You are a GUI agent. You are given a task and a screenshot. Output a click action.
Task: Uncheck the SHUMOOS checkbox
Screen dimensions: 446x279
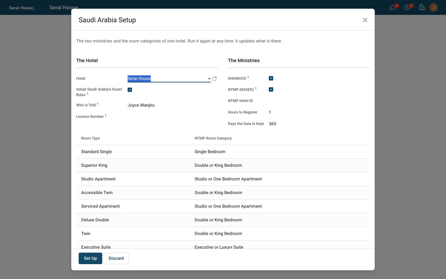pyautogui.click(x=271, y=78)
